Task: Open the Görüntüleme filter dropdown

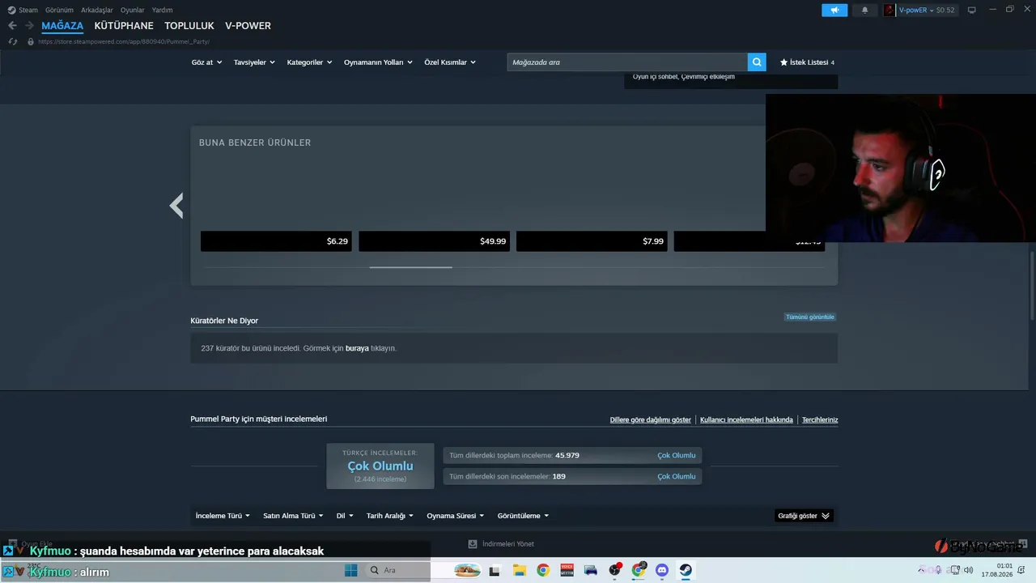Action: 523,516
